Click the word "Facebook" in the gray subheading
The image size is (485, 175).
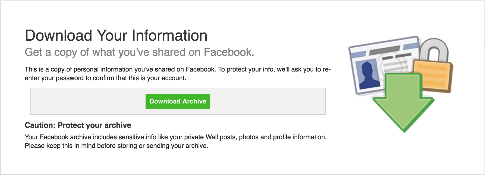pos(228,52)
